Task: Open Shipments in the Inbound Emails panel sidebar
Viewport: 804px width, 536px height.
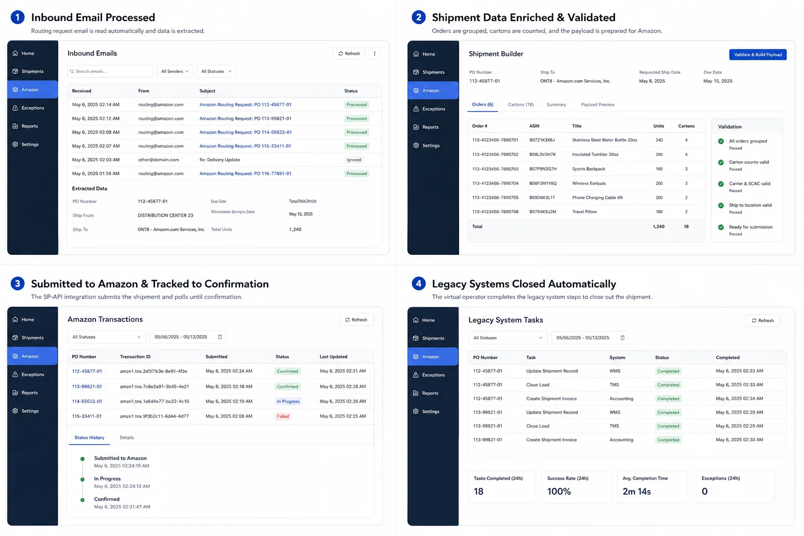Action: (x=28, y=71)
